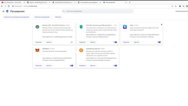
Task: Click the Режим разработчика label
Action: 182,11
